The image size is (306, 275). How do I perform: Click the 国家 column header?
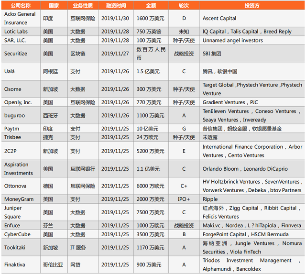[54, 5]
